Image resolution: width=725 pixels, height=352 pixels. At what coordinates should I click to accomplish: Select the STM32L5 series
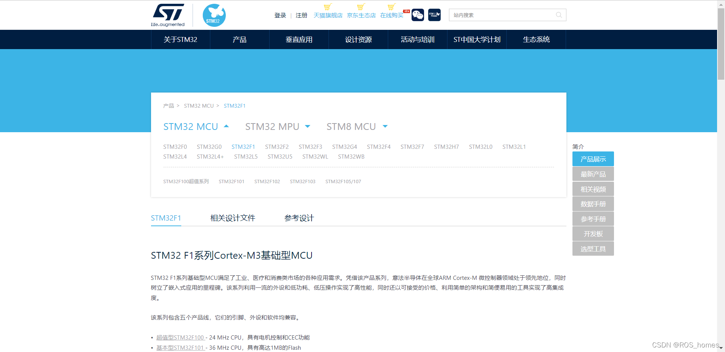[246, 157]
